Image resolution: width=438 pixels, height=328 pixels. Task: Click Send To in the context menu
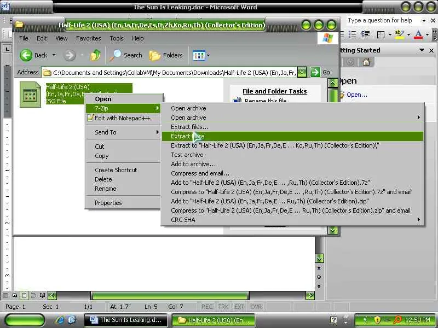(x=123, y=132)
